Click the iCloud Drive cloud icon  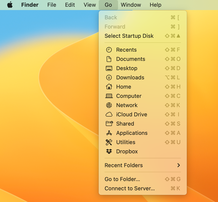coord(109,114)
